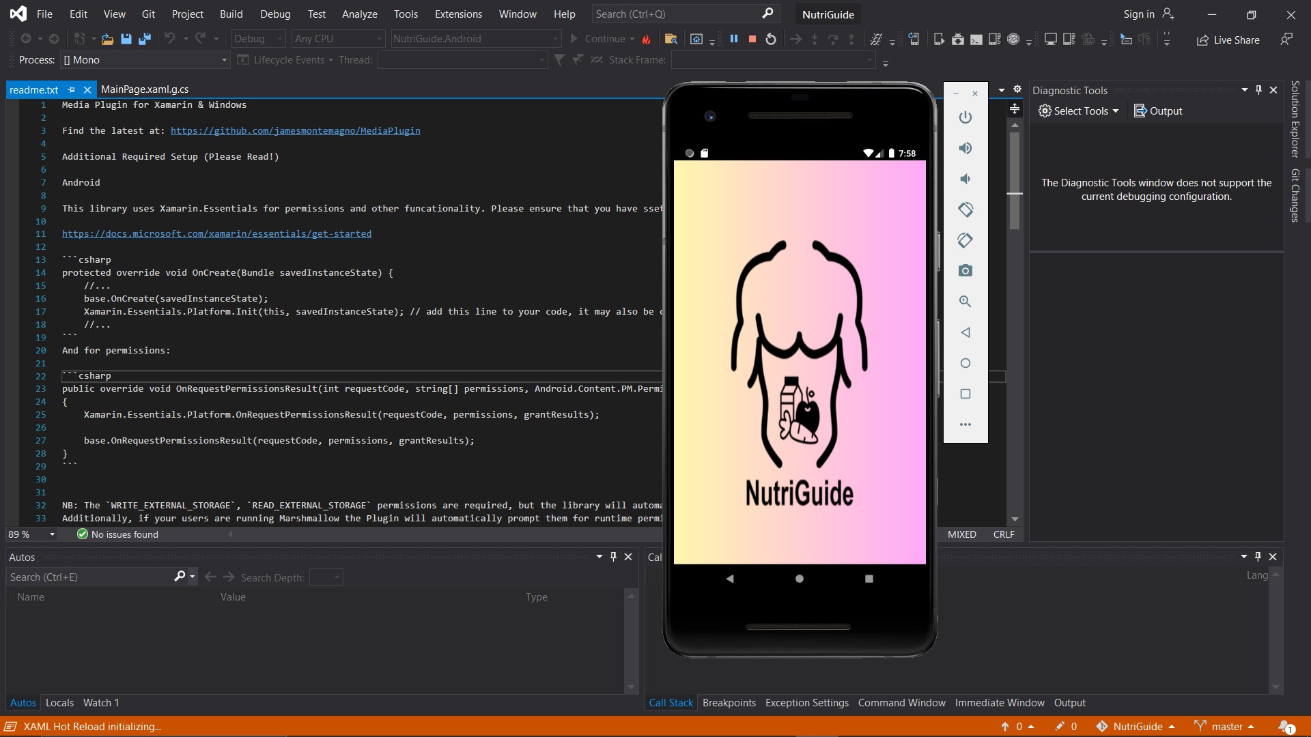Open the Git Changes side tab

point(1295,195)
